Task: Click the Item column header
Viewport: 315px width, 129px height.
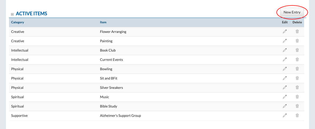Action: click(x=103, y=22)
